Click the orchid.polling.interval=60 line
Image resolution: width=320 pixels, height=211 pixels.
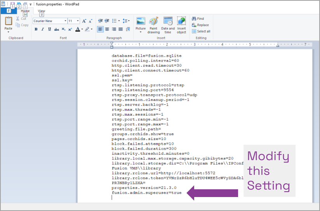coord(145,61)
